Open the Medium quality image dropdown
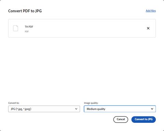The height and width of the screenshot is (131, 164). [120, 109]
